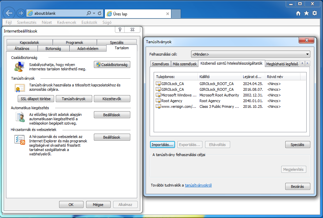
Task: Click OK in Internetbeállítások
Action: tap(71, 205)
